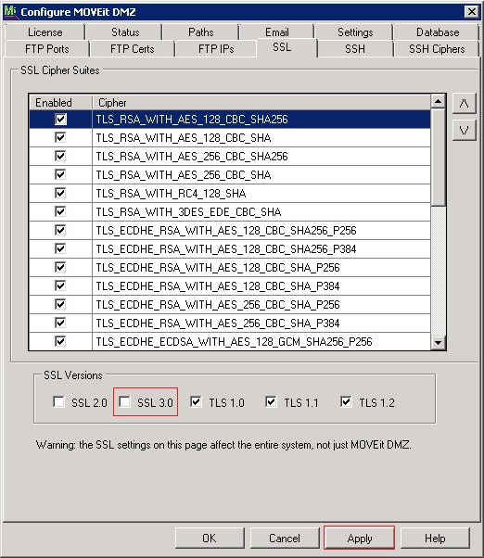
Task: Toggle the ECDHE_RSA AES_128_CBC_SHA256_P384 checkbox
Action: (x=60, y=248)
